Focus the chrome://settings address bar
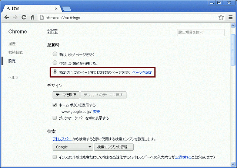Viewport: 237px width, 168px height. coord(131,18)
